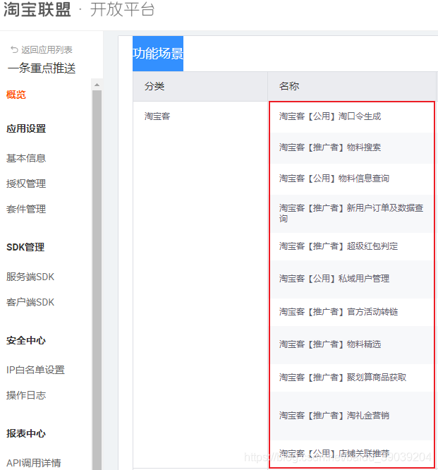Select 套件管理 in sidebar
This screenshot has height=470, width=438.
(x=26, y=209)
